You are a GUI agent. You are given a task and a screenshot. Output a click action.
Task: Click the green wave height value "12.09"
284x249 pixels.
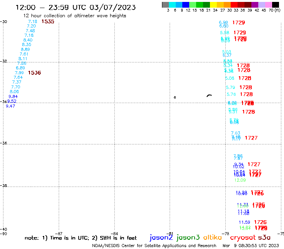[x=240, y=180]
